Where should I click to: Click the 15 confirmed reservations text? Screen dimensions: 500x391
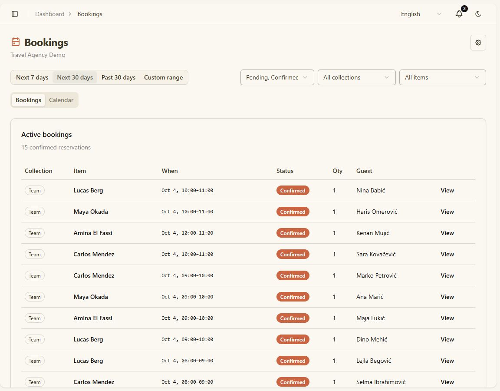[56, 147]
